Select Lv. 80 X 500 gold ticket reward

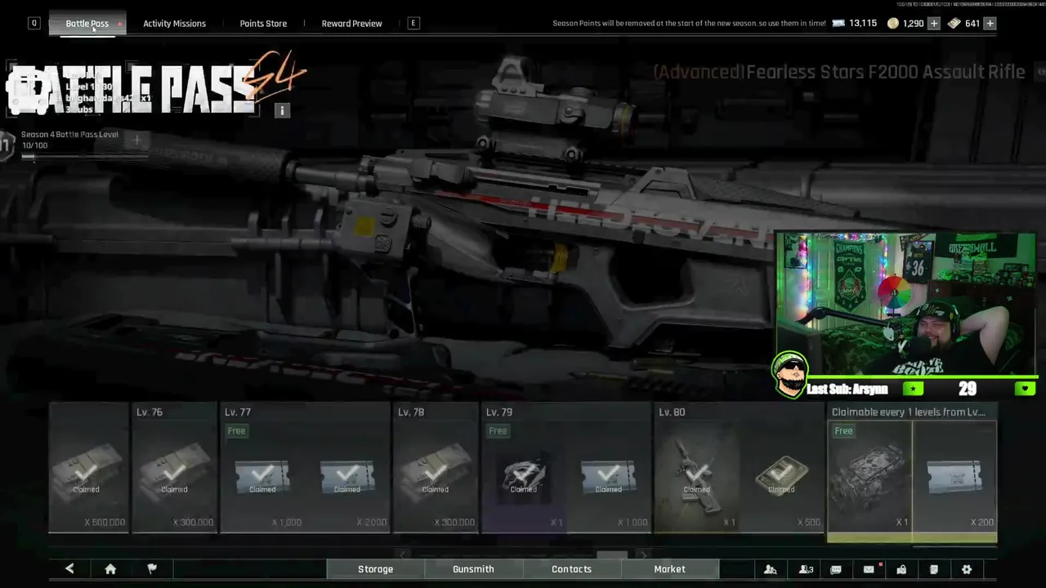coord(781,477)
